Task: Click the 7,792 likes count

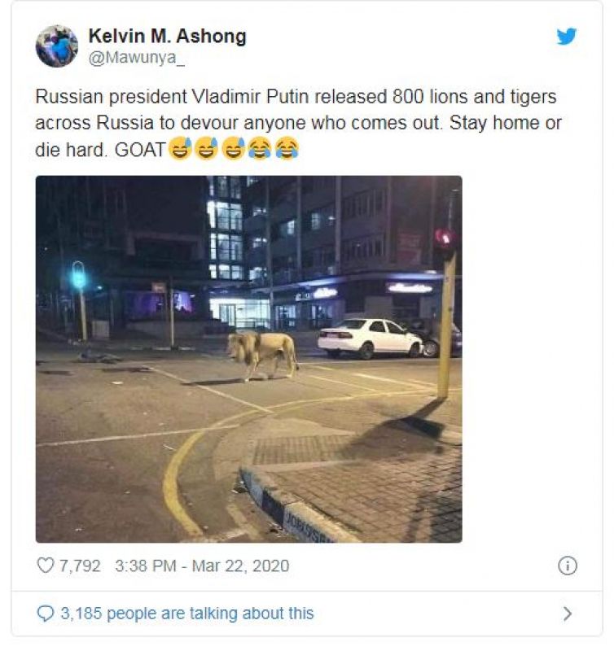Action: coord(80,566)
